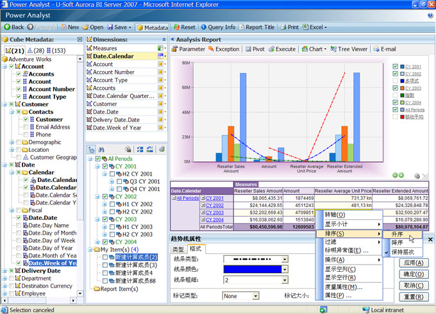
Task: Click the Reset toolbar icon
Action: (x=176, y=27)
